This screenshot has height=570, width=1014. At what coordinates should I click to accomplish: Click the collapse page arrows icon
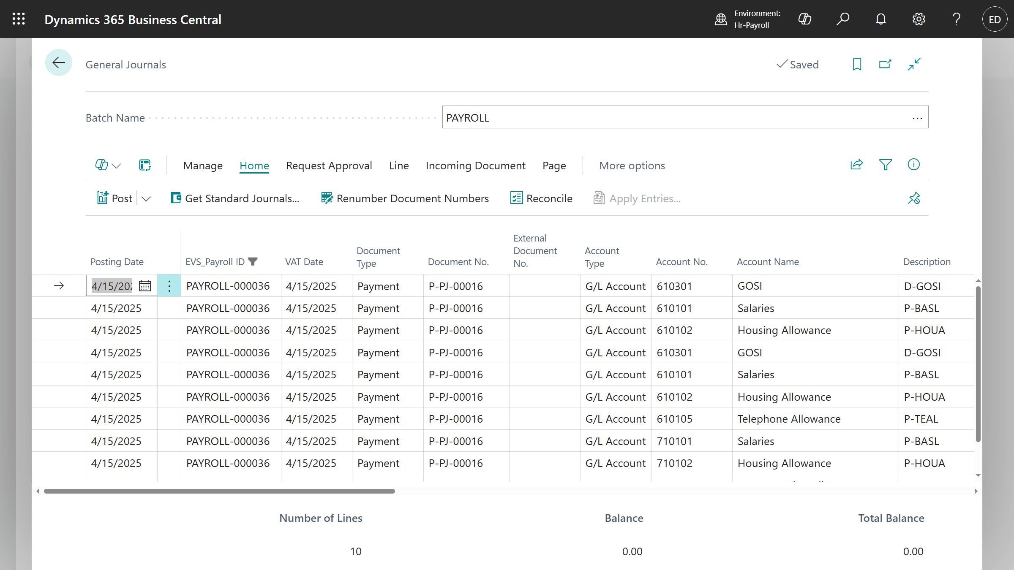[914, 64]
